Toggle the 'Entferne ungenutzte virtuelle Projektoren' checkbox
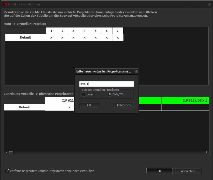This screenshot has width=213, height=180. pyautogui.click(x=7, y=171)
